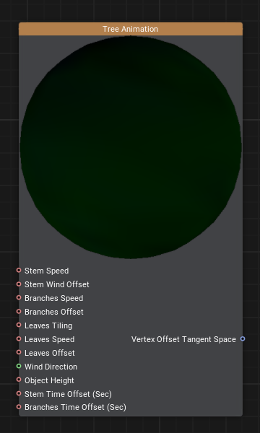Viewport: 260px width, 433px height.
Task: Click the Leaves Speed input port
Action: (19, 339)
